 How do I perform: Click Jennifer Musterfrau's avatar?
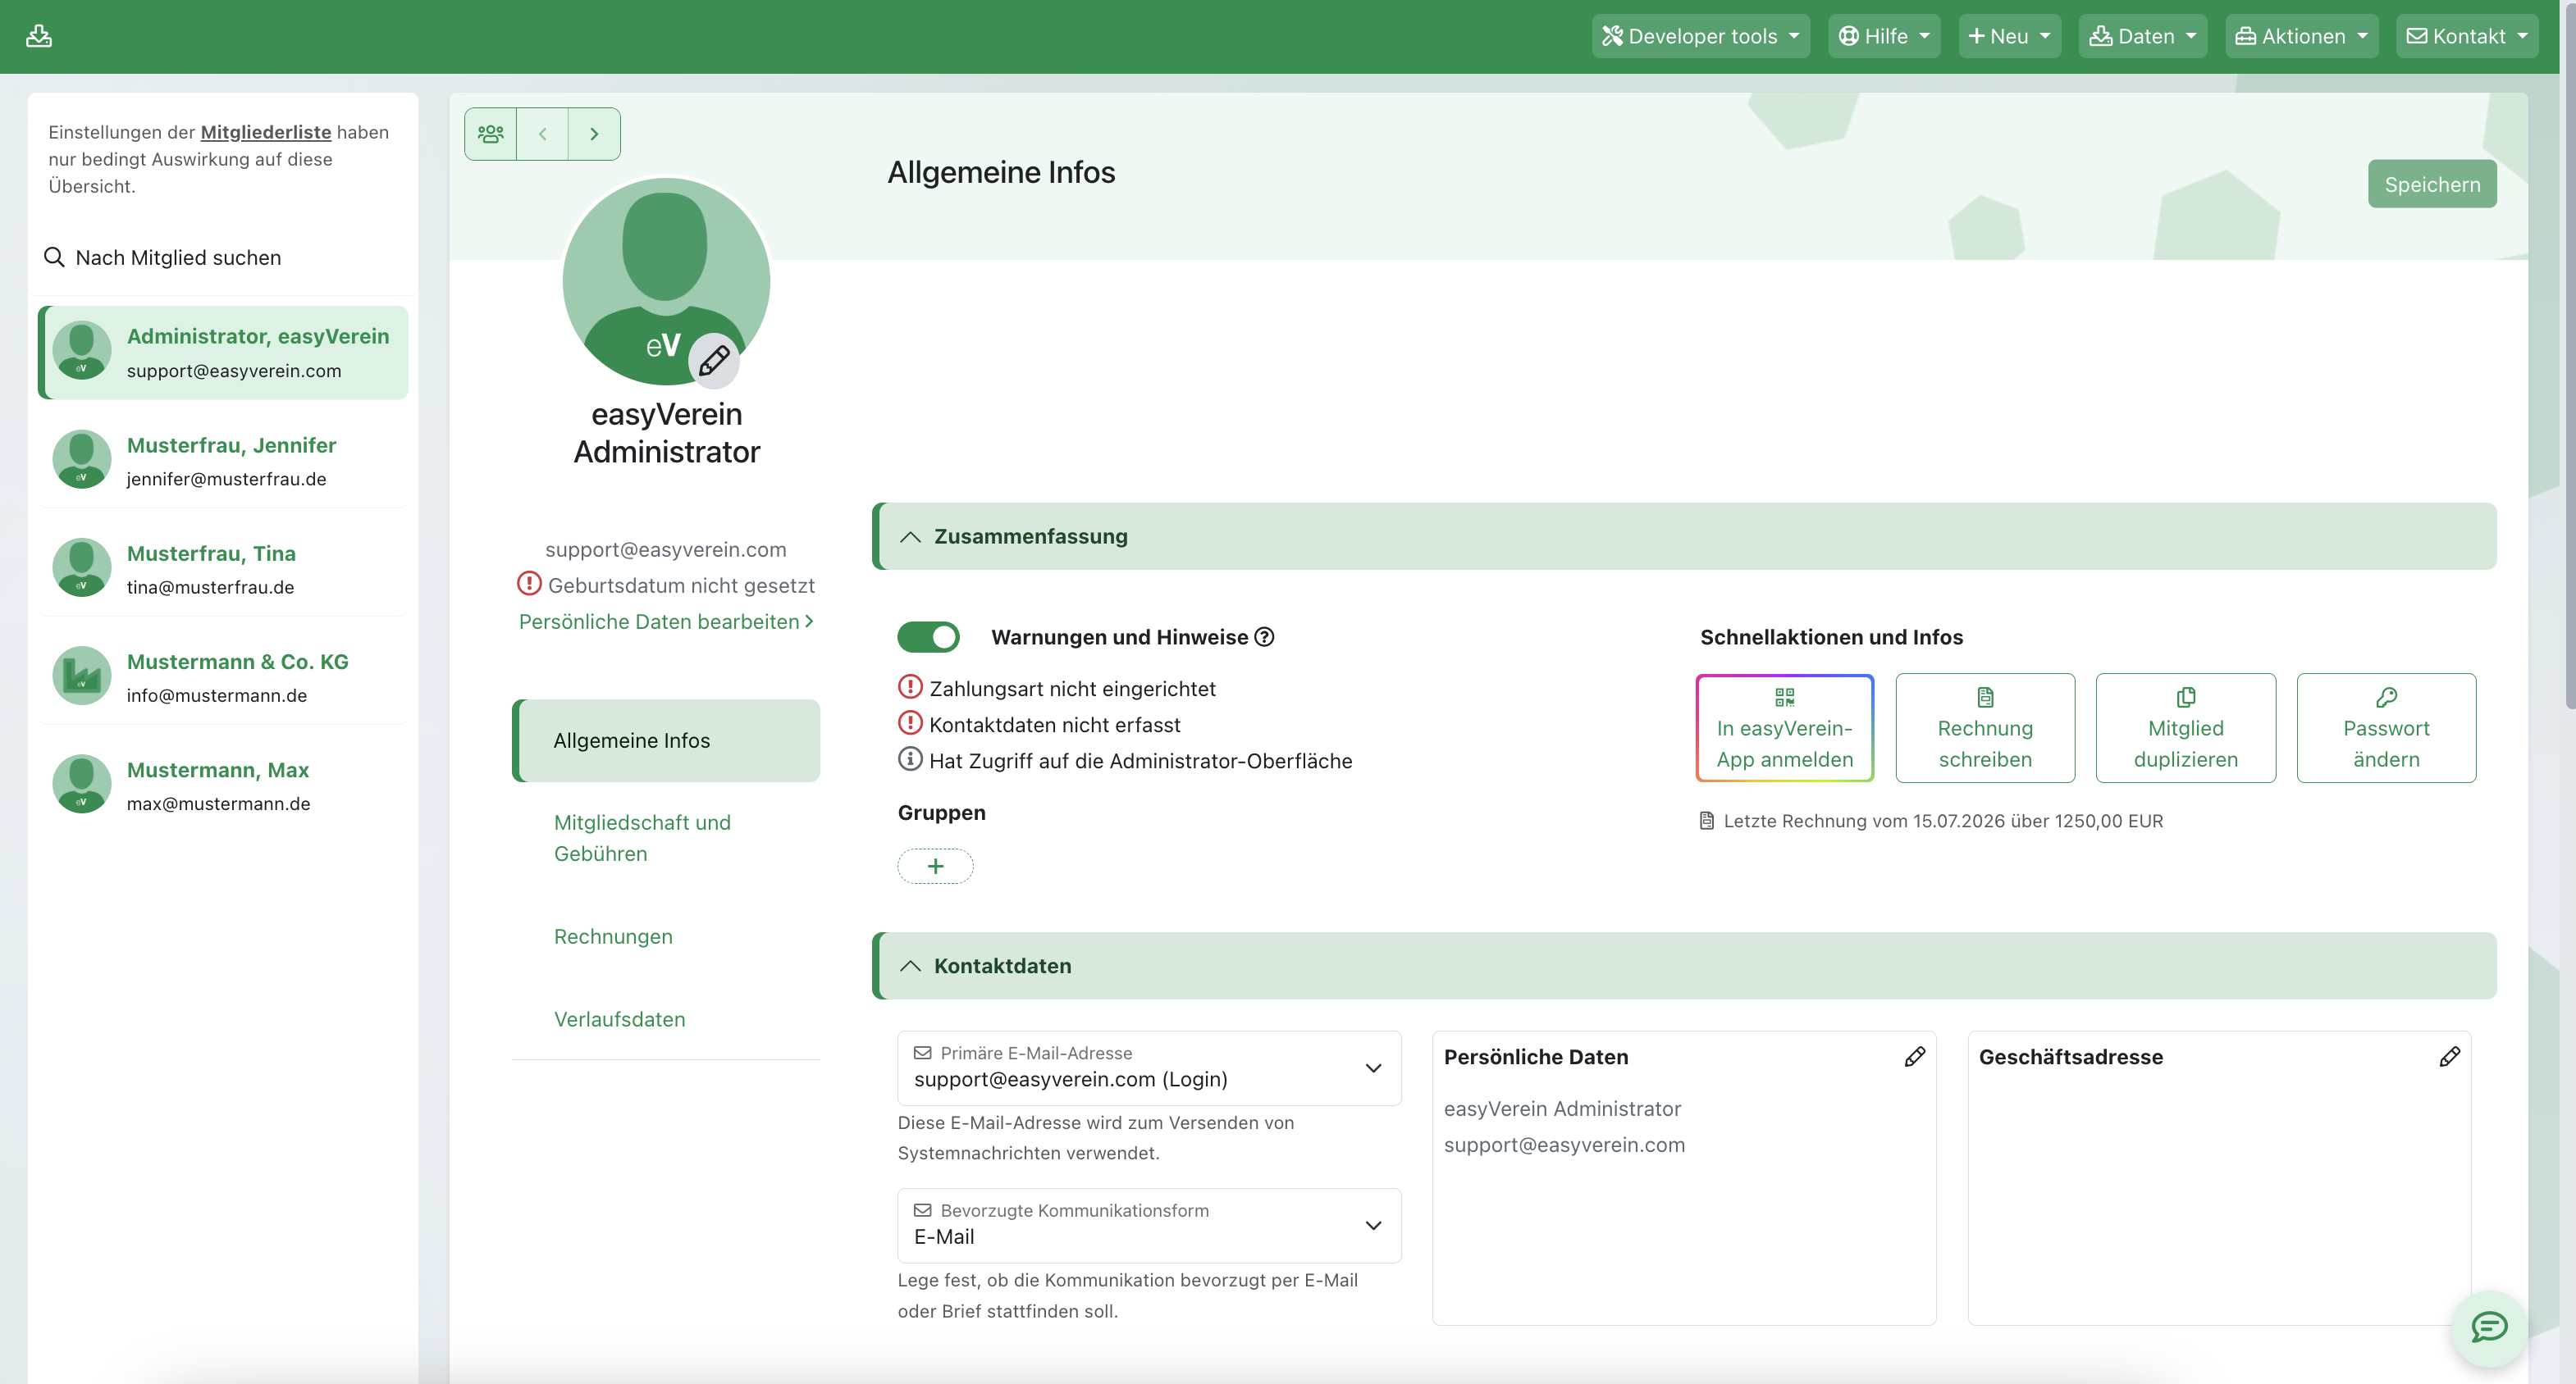coord(82,460)
